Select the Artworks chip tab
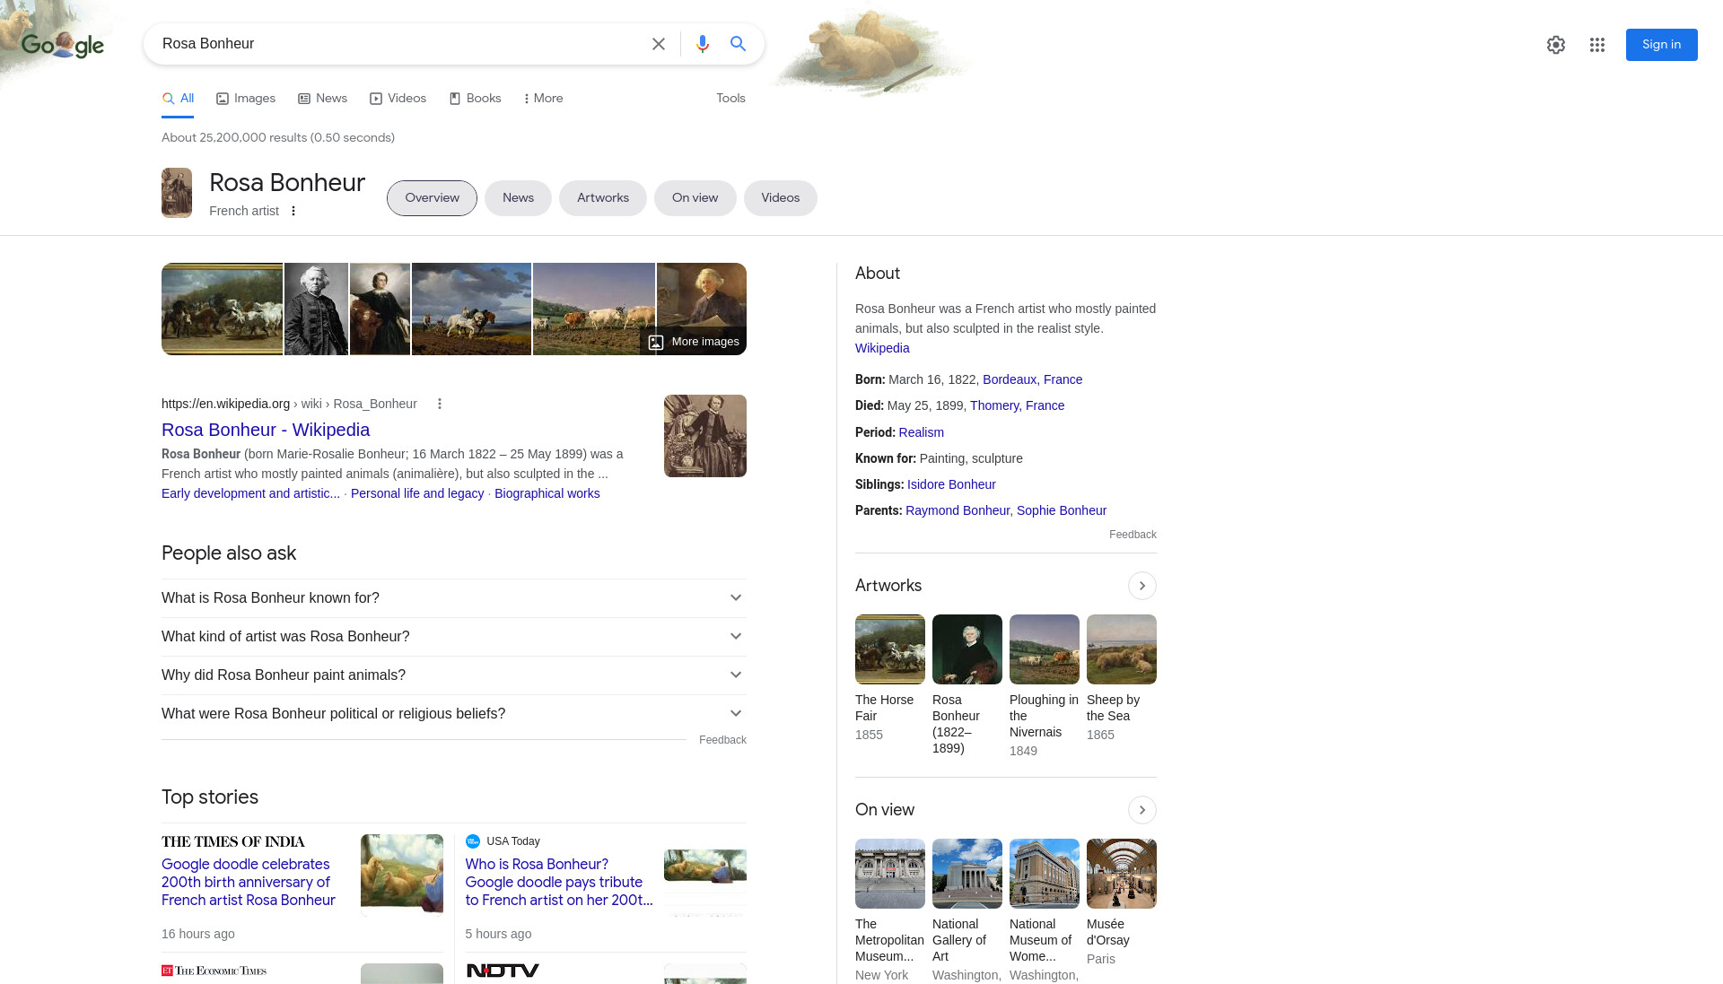Screen dimensions: 1723x984 pos(603,198)
